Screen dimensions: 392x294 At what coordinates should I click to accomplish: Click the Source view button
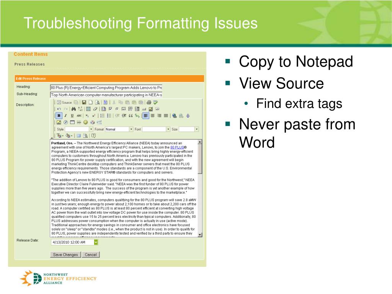[64, 102]
